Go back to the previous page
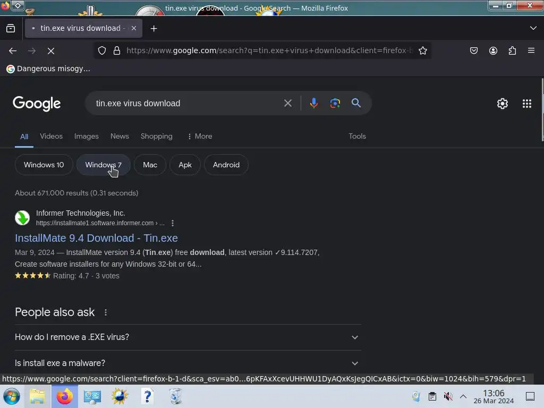The height and width of the screenshot is (408, 544). [13, 51]
